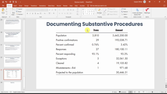
Task: Select the oval shape in shapes gallery
Action: tap(92, 9)
